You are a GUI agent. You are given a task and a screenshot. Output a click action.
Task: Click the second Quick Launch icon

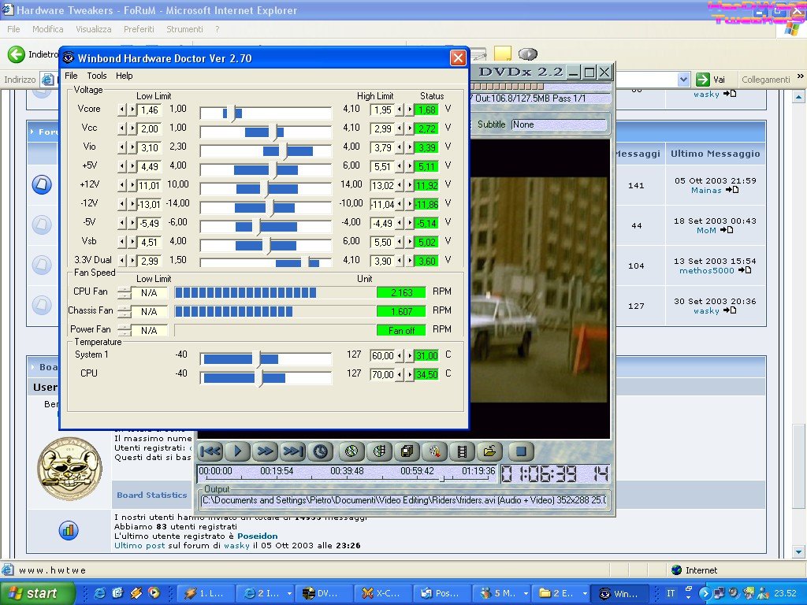(x=117, y=593)
